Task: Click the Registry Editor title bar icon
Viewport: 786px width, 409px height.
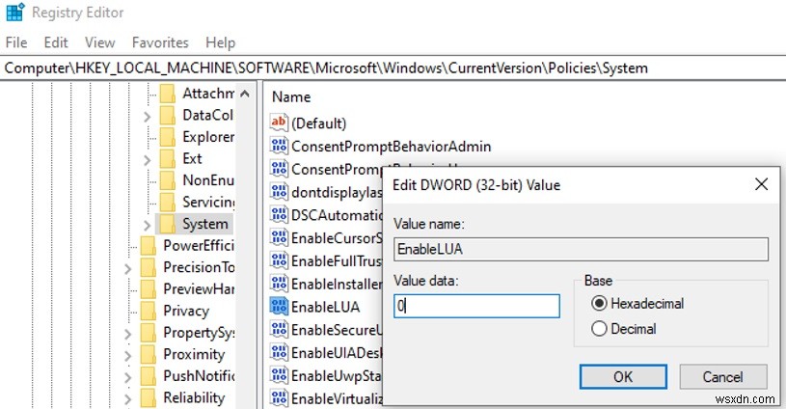Action: 14,14
